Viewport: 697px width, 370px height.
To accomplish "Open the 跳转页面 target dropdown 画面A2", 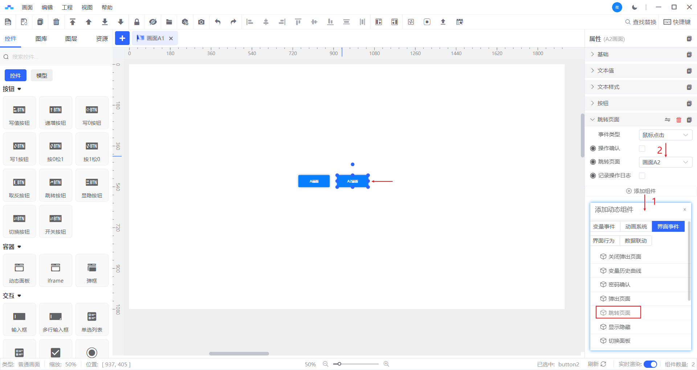I will point(665,162).
